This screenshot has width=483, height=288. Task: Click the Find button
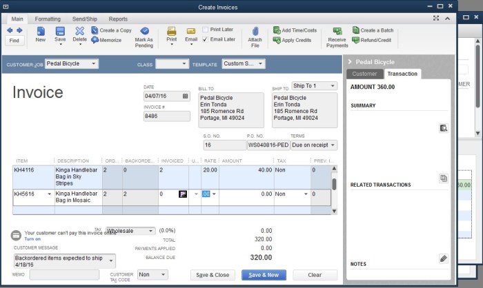(x=14, y=41)
